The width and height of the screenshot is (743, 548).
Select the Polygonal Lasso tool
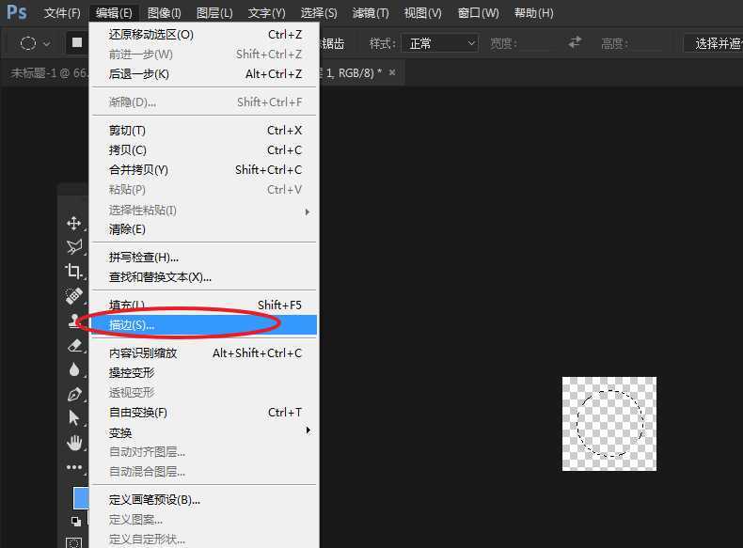74,247
